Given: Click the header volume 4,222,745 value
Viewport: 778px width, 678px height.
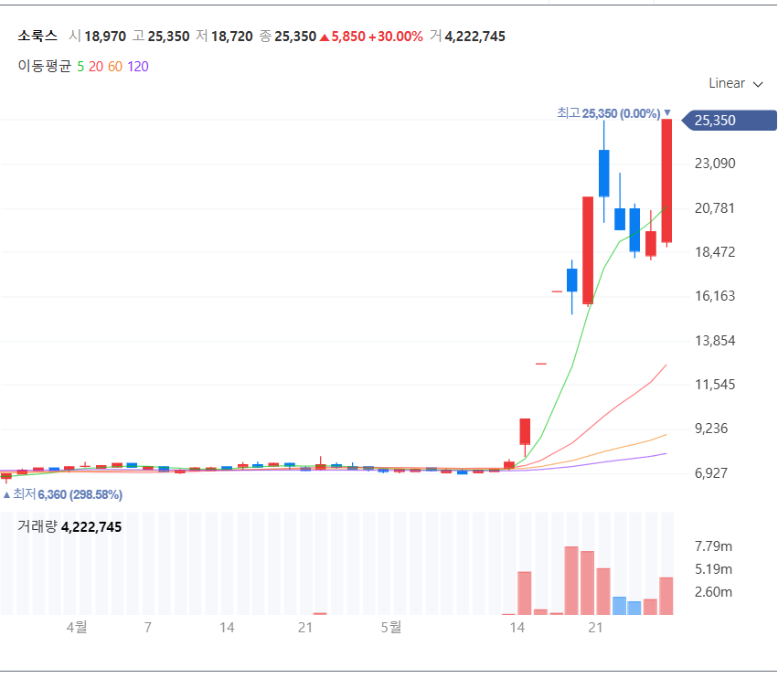Looking at the screenshot, I should tap(474, 37).
